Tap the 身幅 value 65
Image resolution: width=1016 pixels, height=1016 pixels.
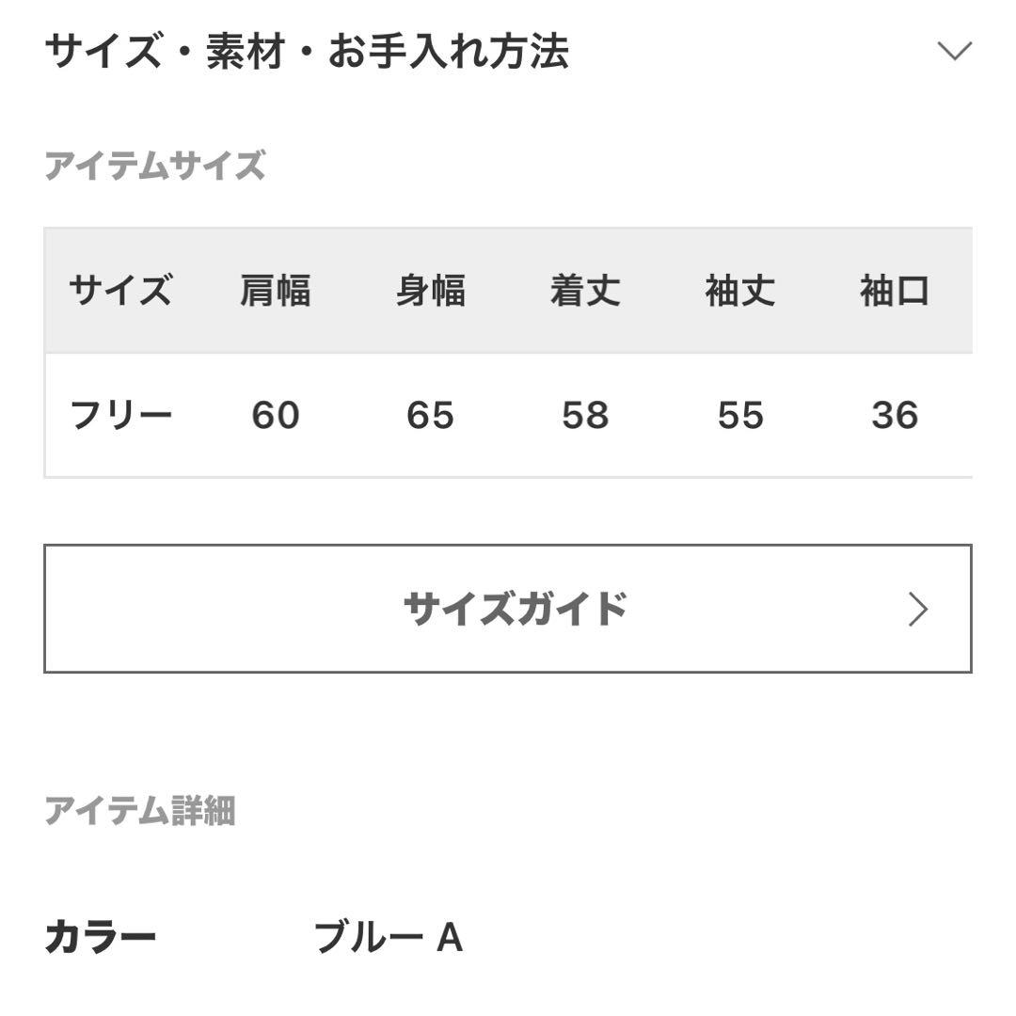[x=430, y=415]
